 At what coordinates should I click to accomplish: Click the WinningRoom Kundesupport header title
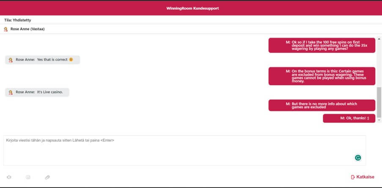(x=192, y=8)
